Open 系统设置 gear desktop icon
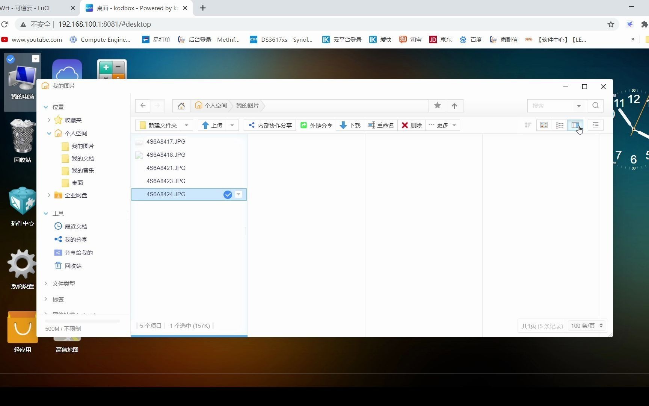Screen dimensions: 649x406 pyautogui.click(x=23, y=269)
